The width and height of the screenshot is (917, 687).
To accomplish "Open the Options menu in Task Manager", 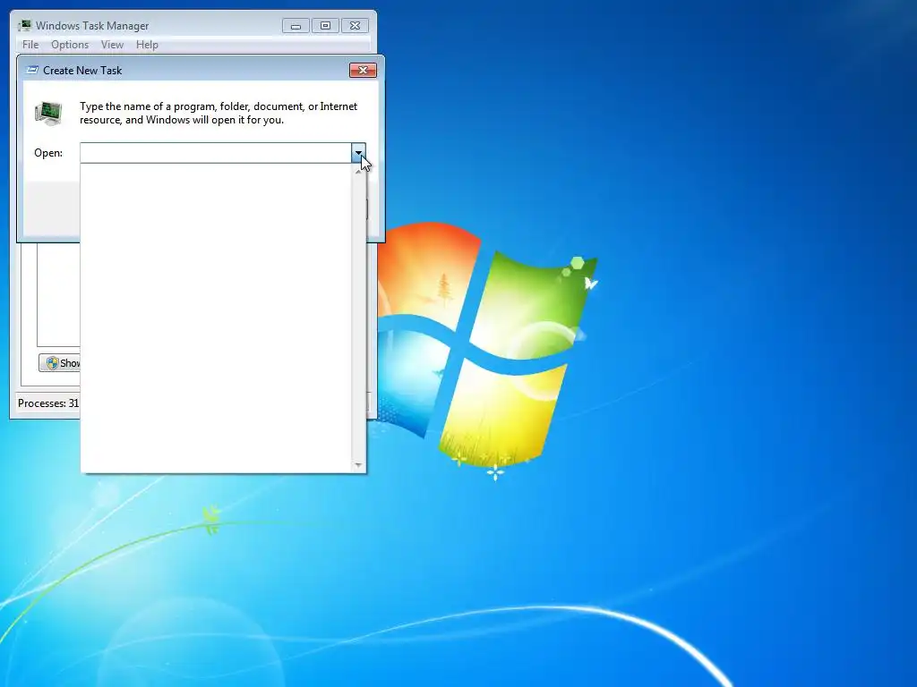I will pyautogui.click(x=70, y=45).
